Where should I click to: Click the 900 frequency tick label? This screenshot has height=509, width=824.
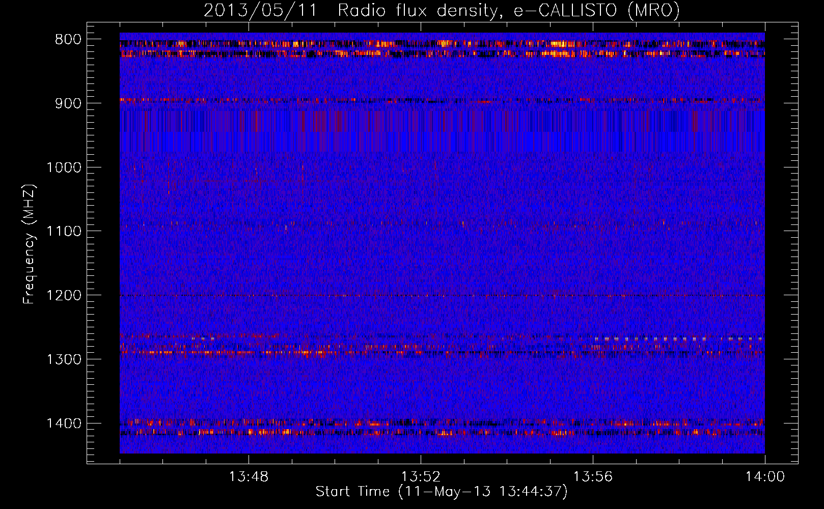click(x=68, y=103)
